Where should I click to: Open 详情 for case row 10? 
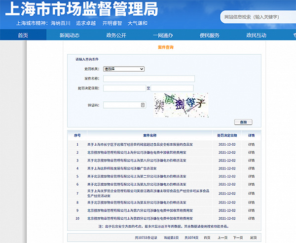(x=251, y=218)
